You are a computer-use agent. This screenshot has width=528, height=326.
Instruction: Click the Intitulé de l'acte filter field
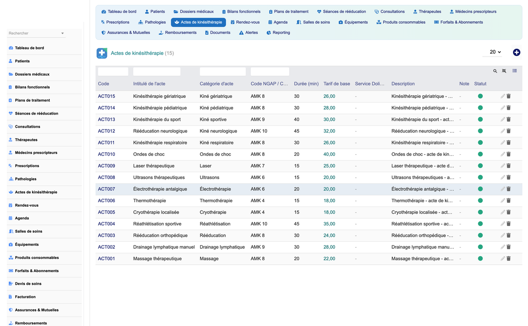click(x=157, y=72)
